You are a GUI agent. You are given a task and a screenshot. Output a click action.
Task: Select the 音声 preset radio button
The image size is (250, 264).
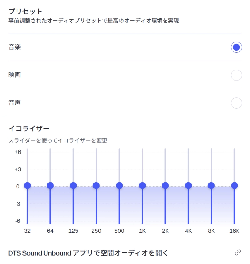pyautogui.click(x=237, y=103)
